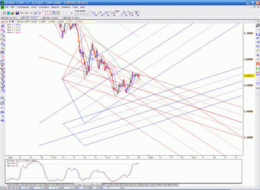Click the PDL toolbar button

[x=22, y=13]
